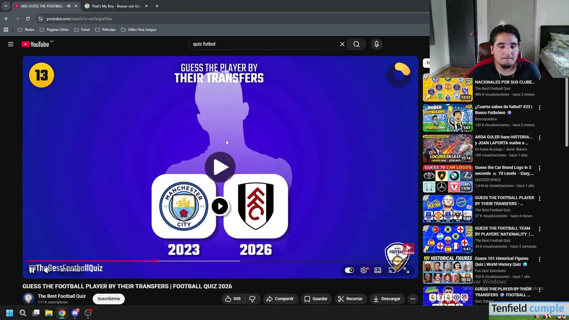
Task: Expand the tab search dropdown arrow
Action: [x=6, y=6]
